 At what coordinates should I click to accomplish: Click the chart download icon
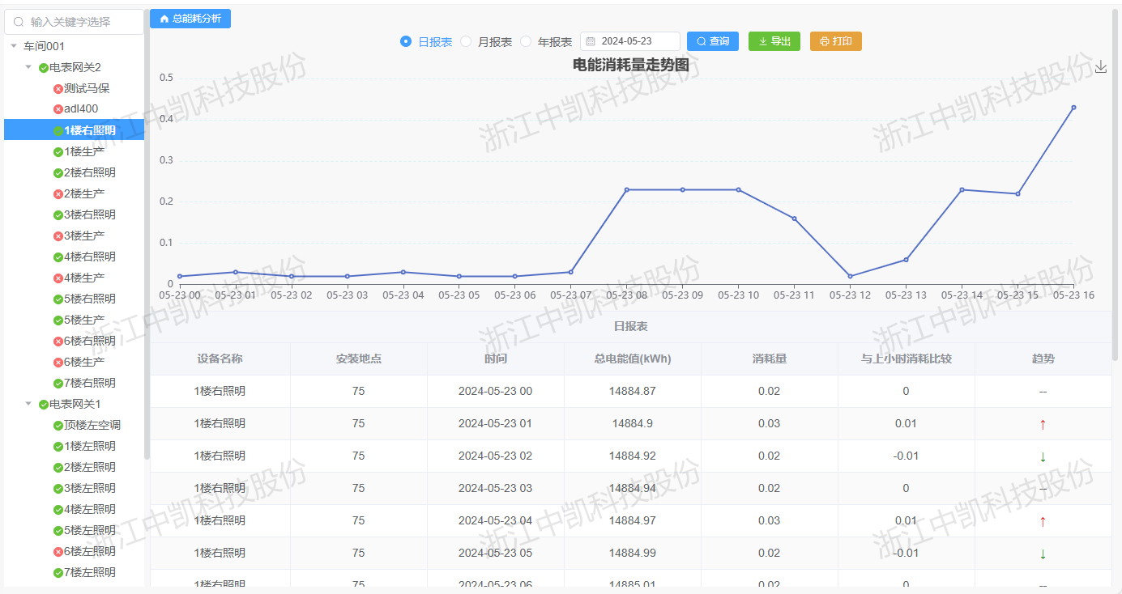[x=1100, y=67]
